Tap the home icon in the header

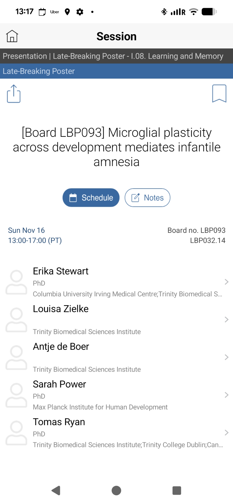coord(12,36)
